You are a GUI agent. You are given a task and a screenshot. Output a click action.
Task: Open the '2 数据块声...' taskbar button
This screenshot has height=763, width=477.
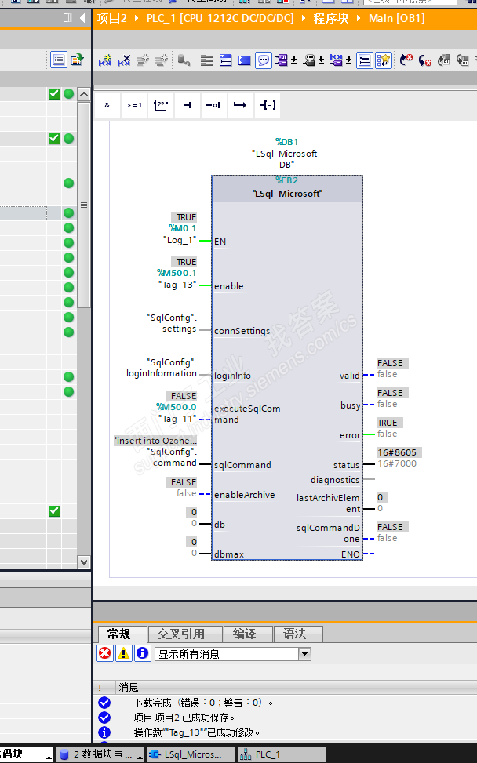pos(100,754)
